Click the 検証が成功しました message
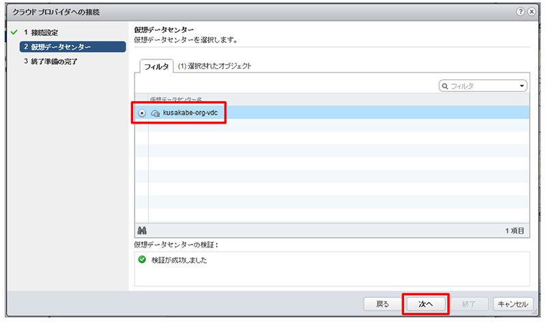Screen dimensions: 546x324 (179, 260)
